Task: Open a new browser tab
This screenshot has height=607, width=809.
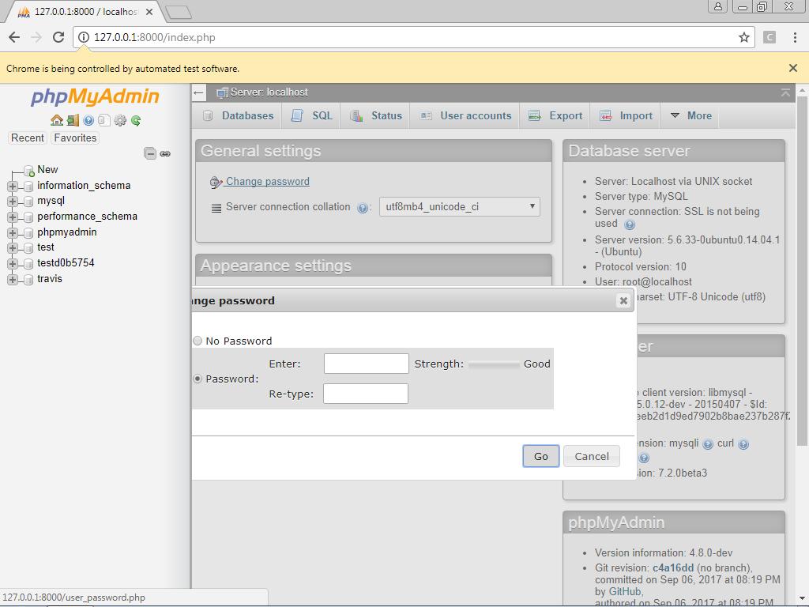Action: tap(179, 12)
